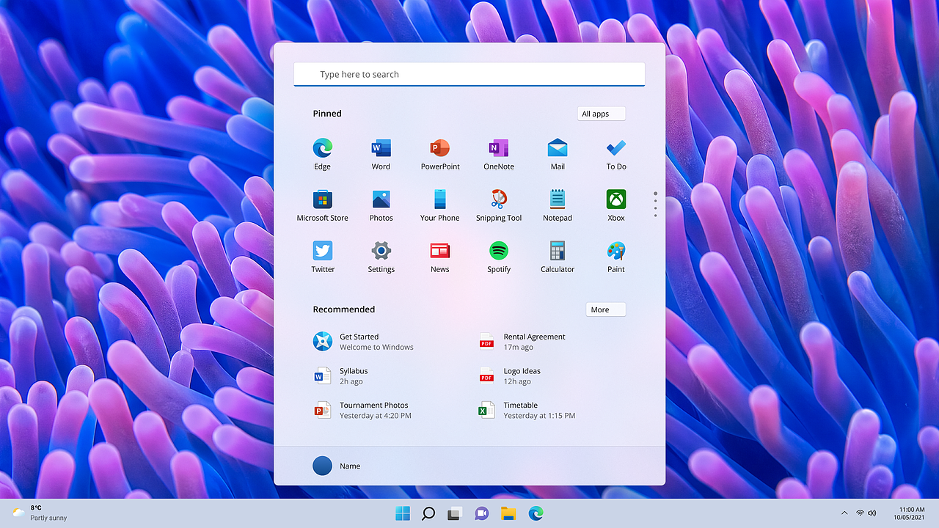Launch Notepad from pinned apps
939x528 pixels.
pos(558,205)
